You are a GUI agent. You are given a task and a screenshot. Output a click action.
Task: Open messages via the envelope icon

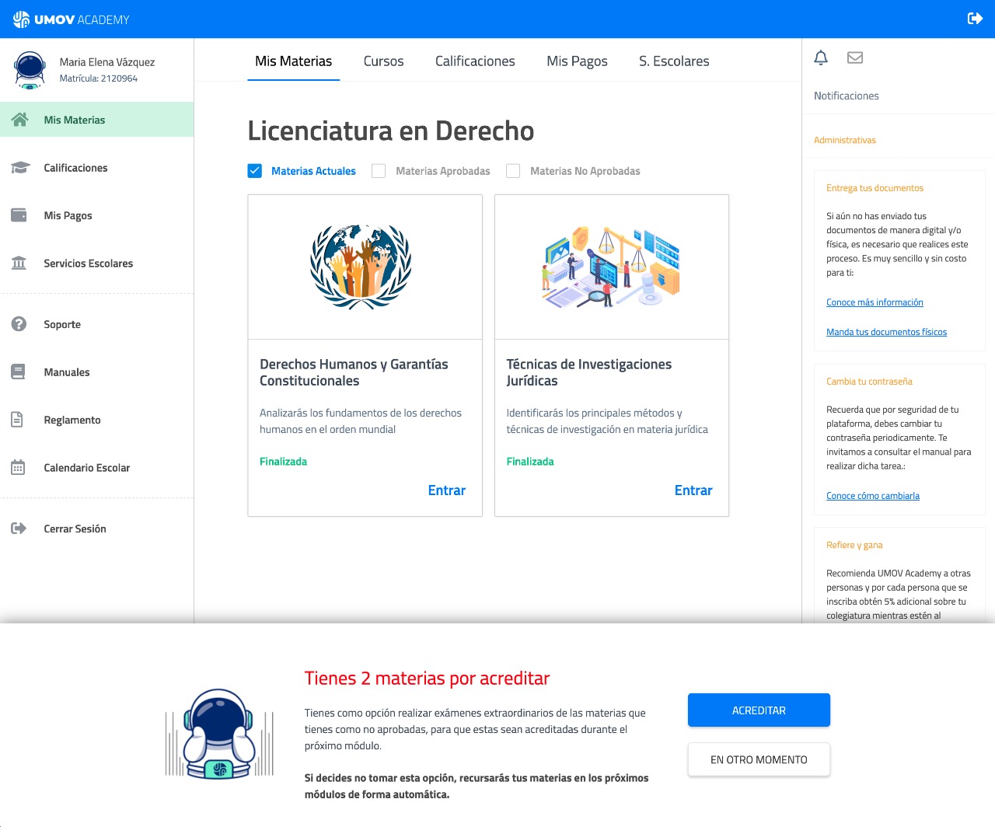point(855,58)
